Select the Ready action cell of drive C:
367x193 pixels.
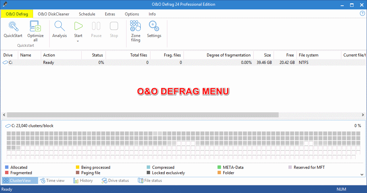coord(49,63)
